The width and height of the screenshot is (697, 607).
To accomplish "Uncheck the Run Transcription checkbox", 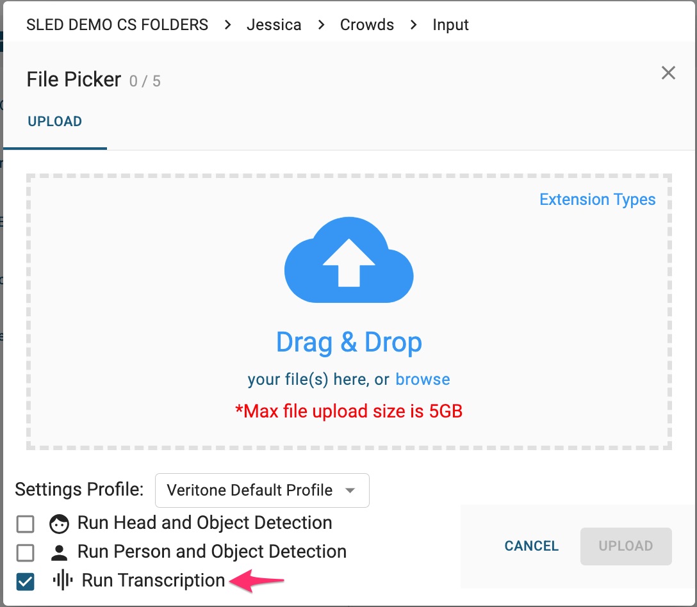I will coord(26,581).
